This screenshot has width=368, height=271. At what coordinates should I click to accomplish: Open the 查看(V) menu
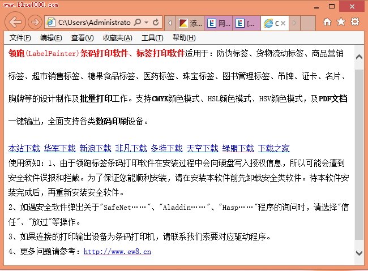tap(83, 38)
